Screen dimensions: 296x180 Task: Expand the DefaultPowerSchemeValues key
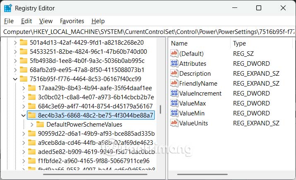[x=32, y=125]
